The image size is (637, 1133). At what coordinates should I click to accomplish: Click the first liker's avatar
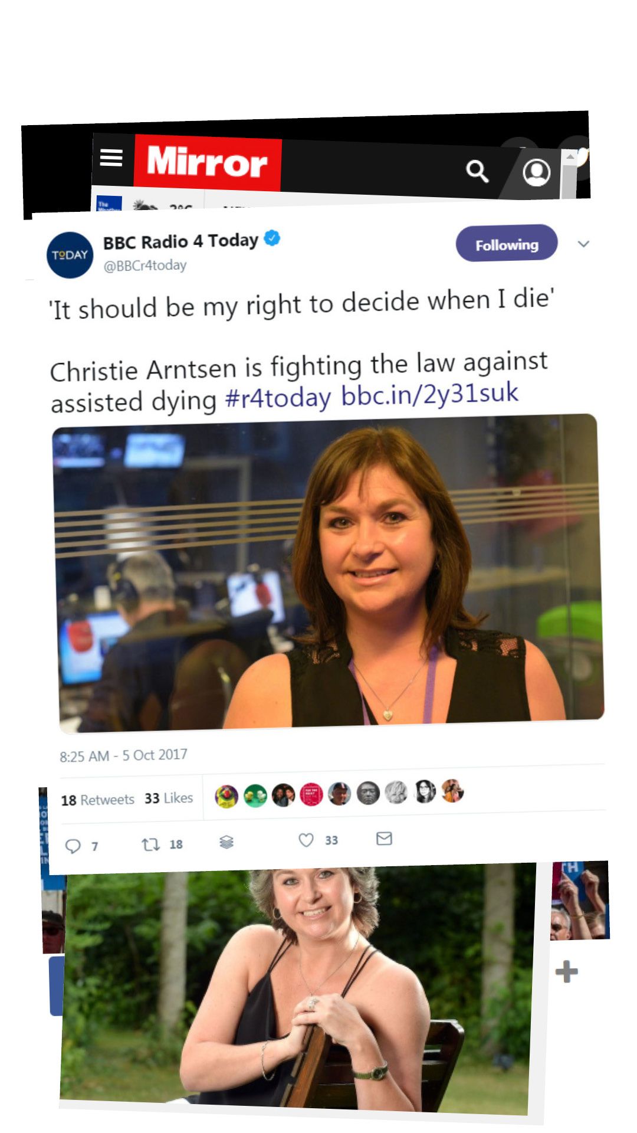pyautogui.click(x=226, y=797)
